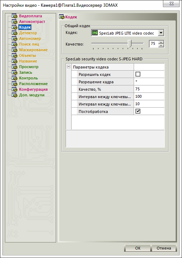Image resolution: width=182 pixels, height=258 pixels.
Task: Click the icon beside Доп. модули item
Action: (x=14, y=95)
